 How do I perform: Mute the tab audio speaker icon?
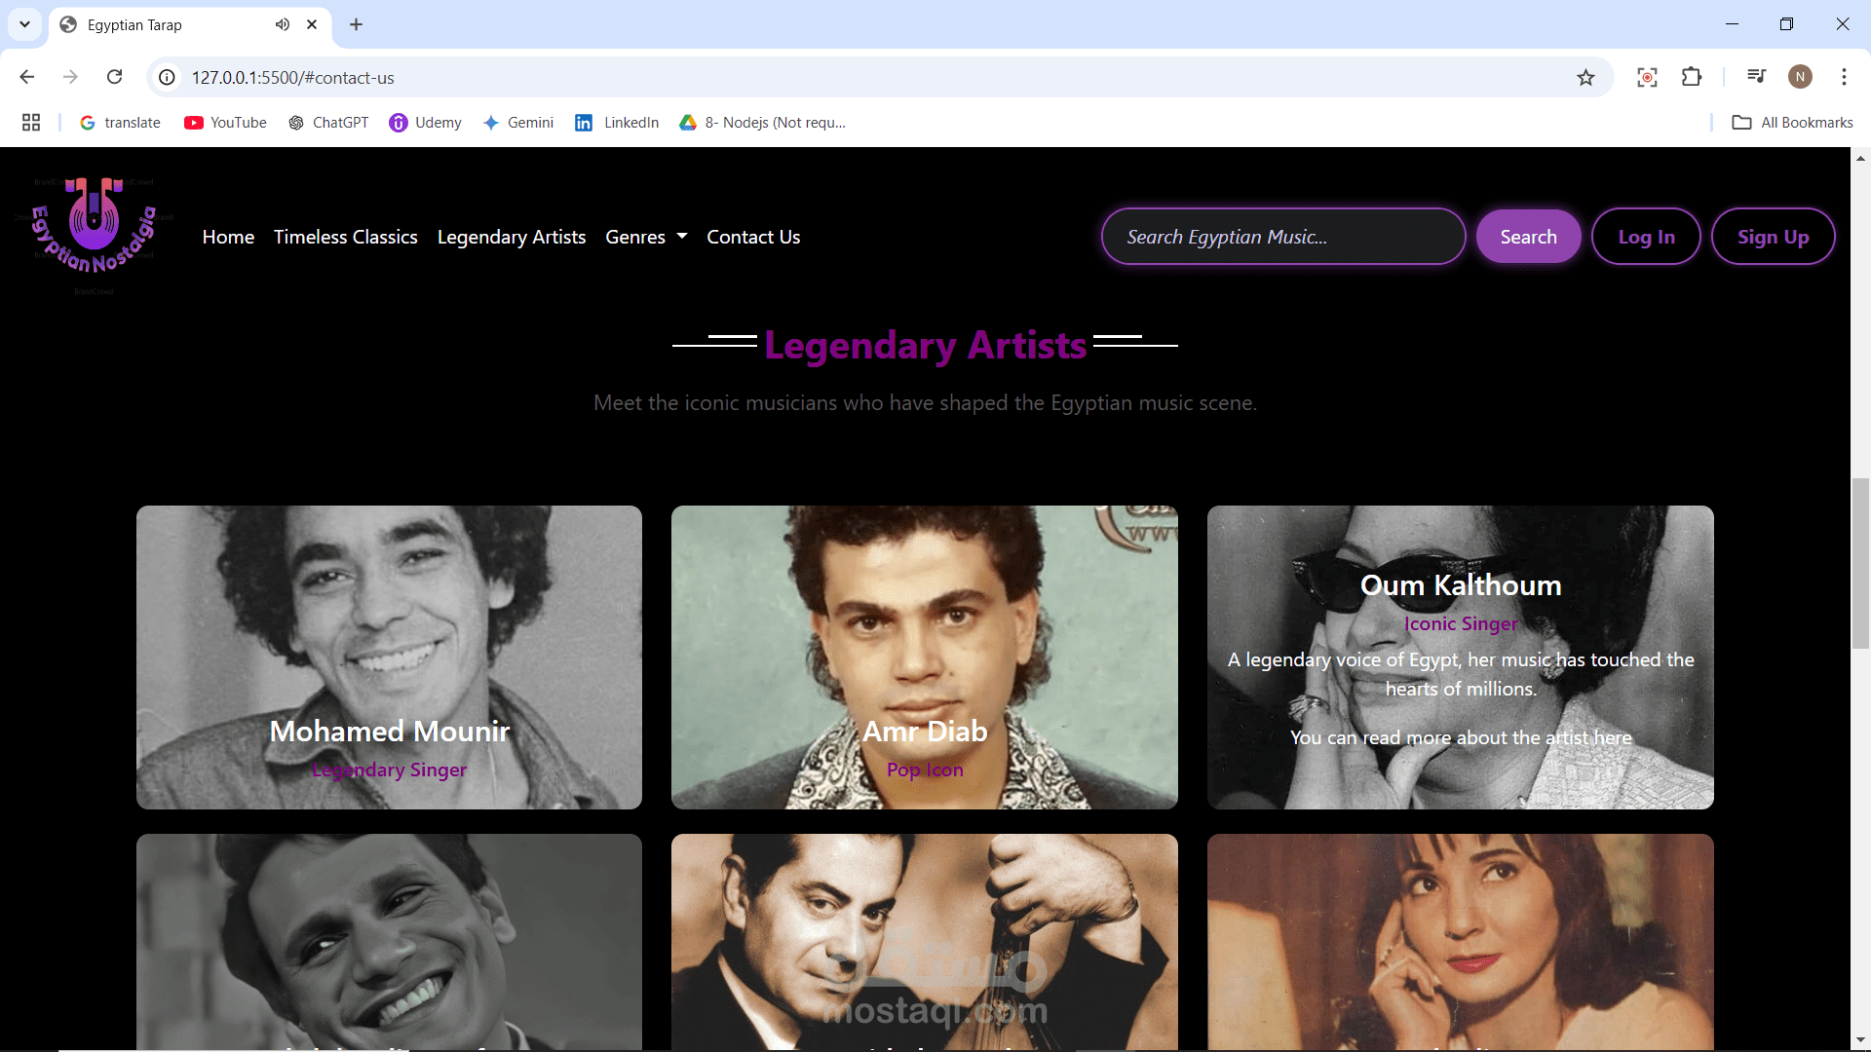click(283, 24)
